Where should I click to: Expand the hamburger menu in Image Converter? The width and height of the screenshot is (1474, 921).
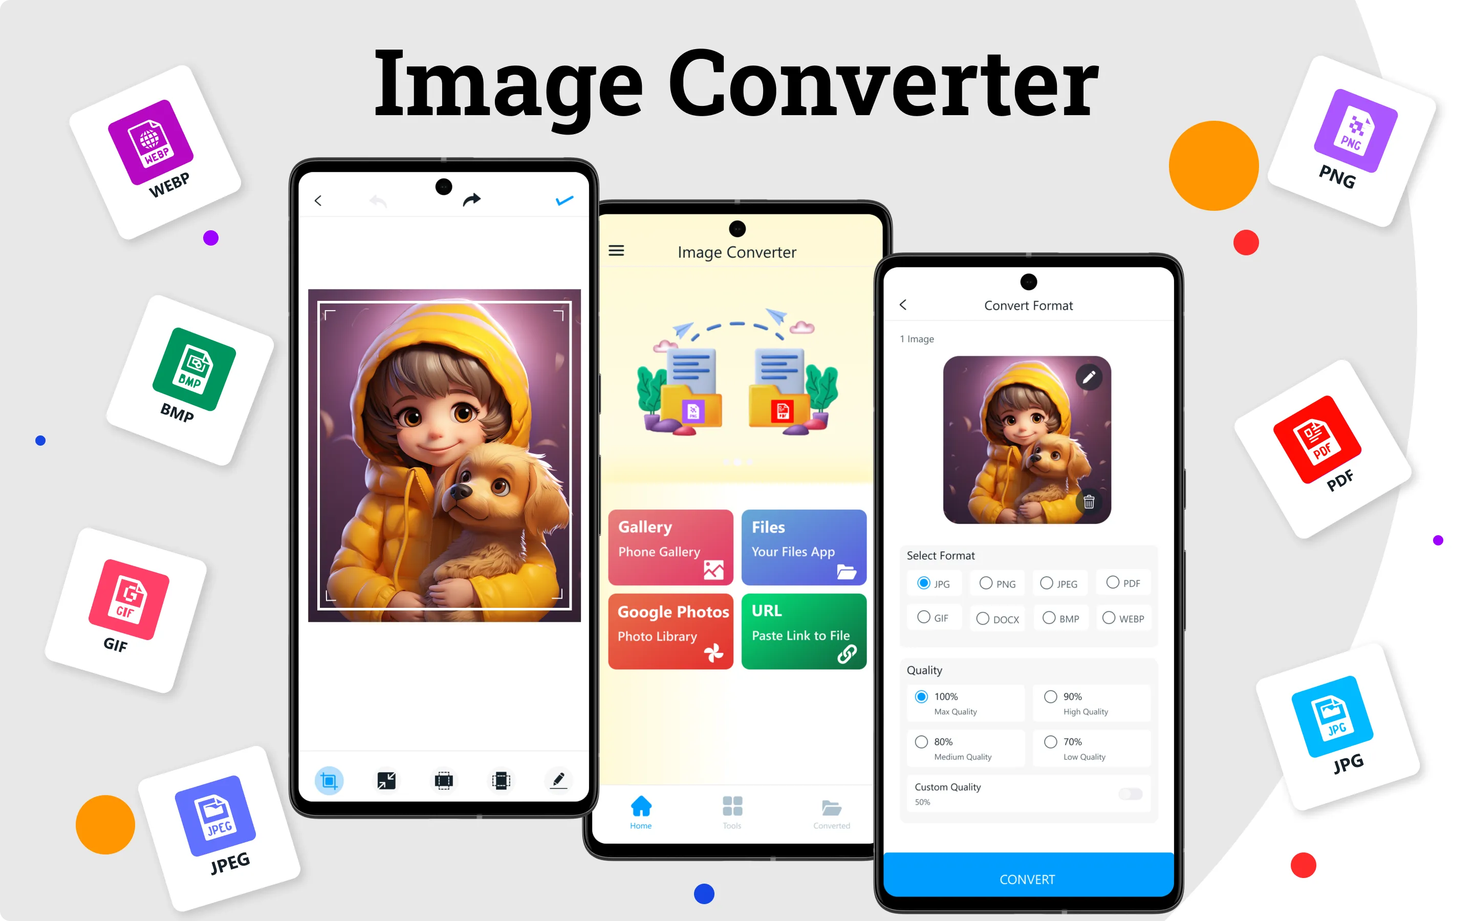(617, 251)
